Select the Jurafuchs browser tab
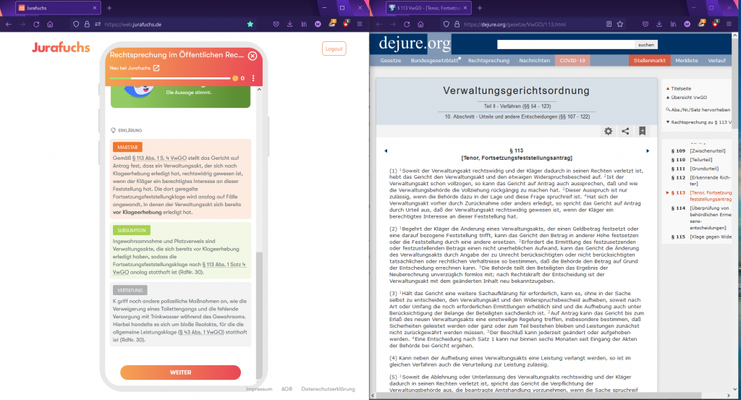The width and height of the screenshot is (741, 400). pos(57,8)
